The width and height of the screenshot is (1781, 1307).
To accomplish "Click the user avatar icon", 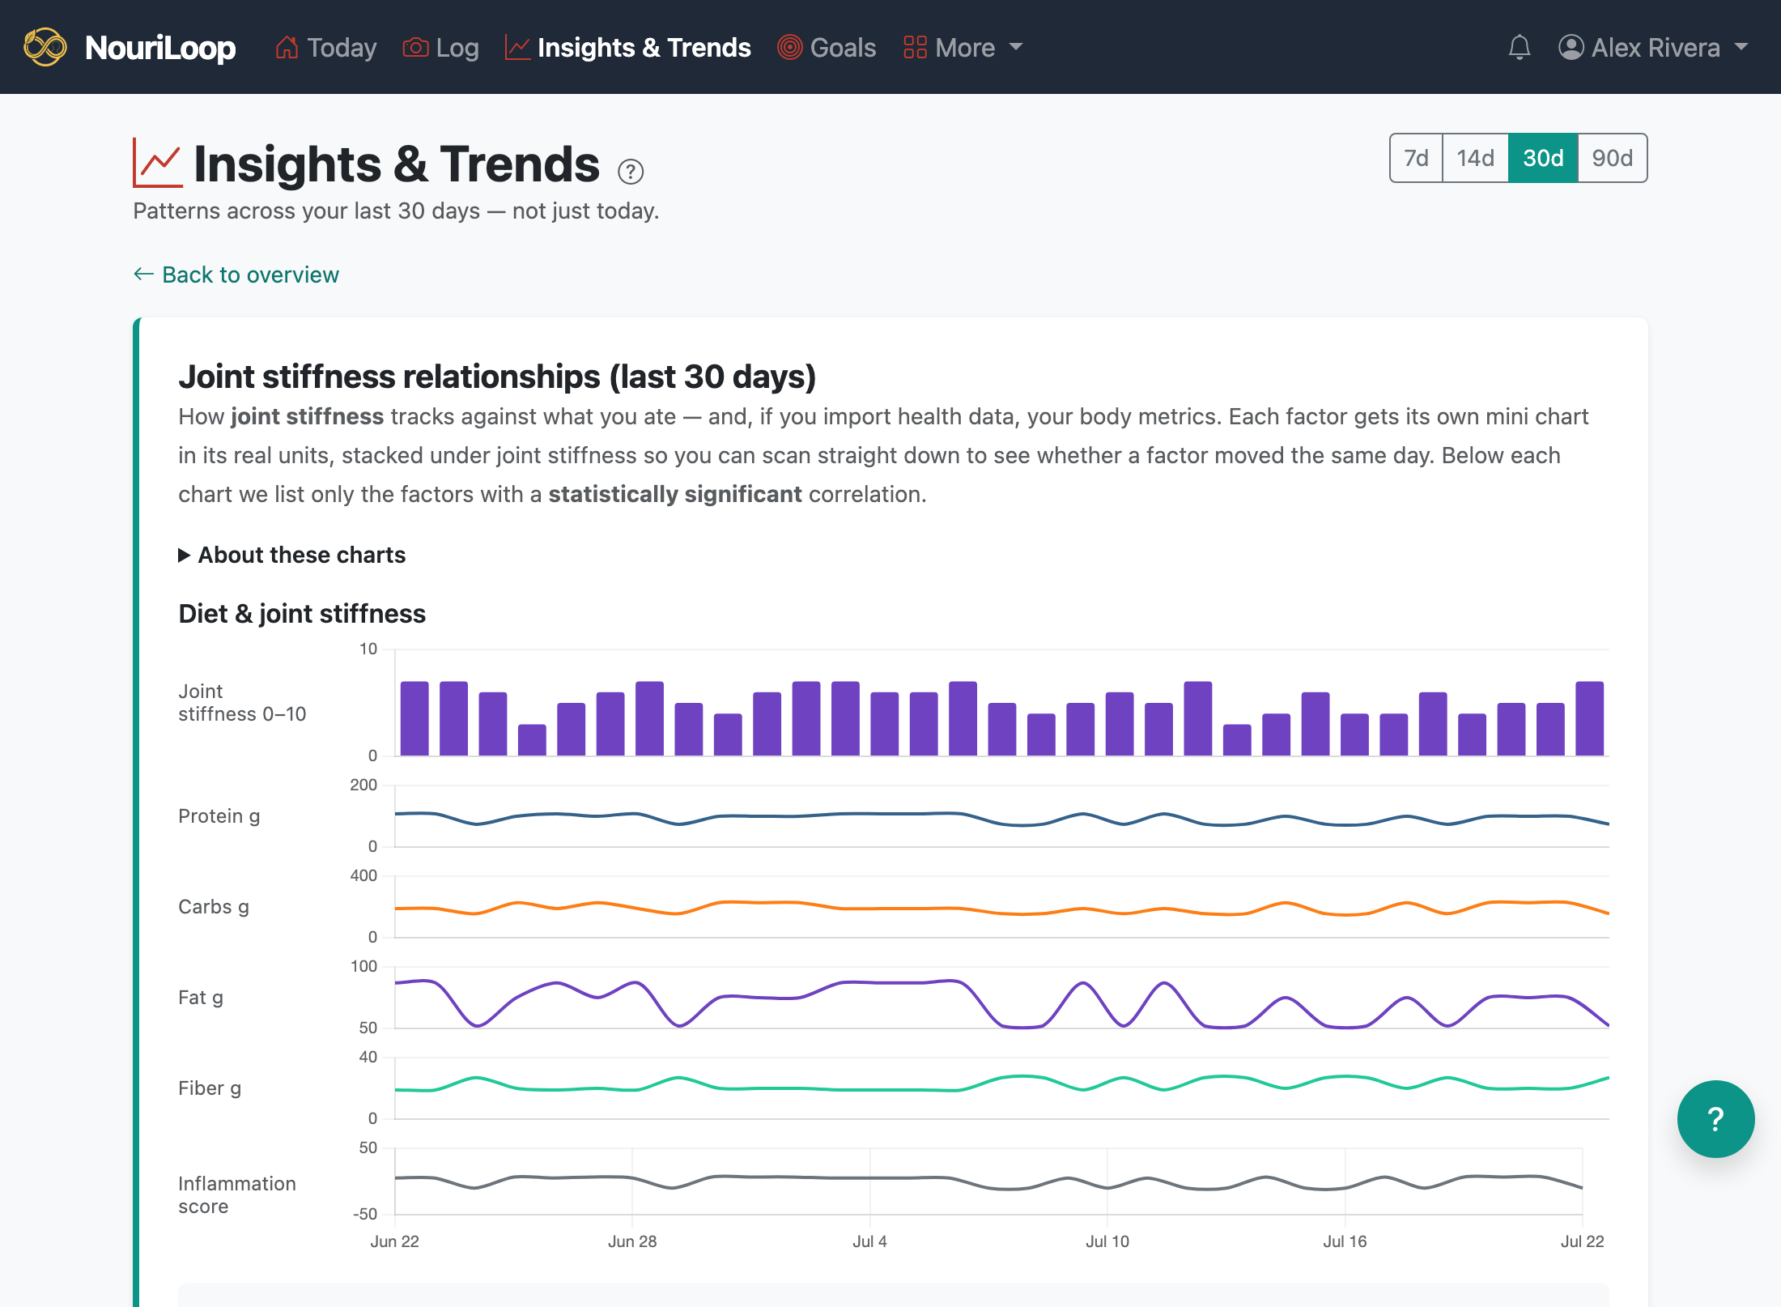I will click(x=1571, y=47).
